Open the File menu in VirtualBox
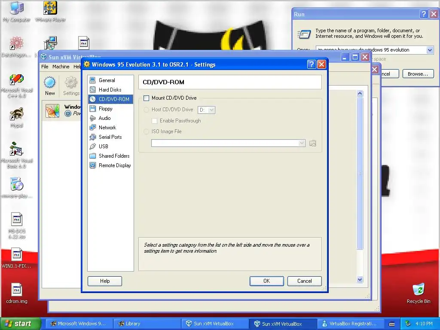440x330 pixels. 45,67
